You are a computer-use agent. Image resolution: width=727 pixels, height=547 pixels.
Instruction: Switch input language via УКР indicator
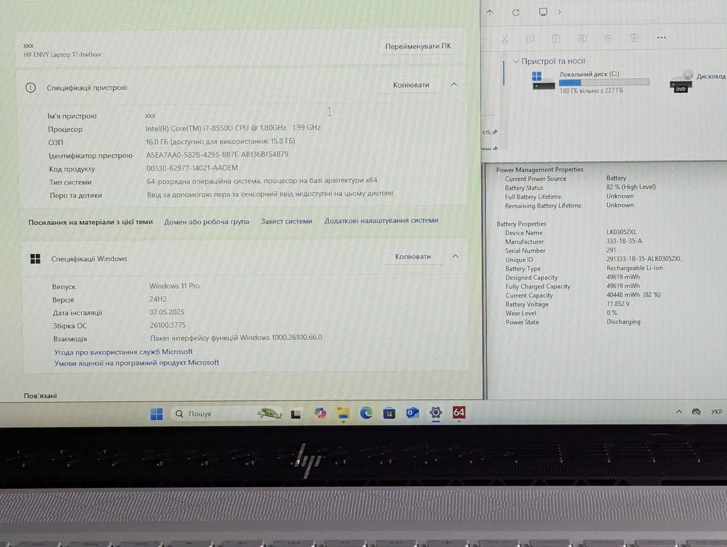(x=717, y=412)
